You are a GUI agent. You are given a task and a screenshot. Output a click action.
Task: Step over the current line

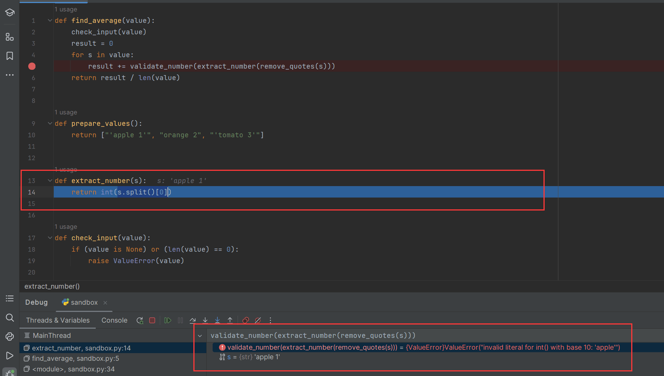[x=193, y=320]
